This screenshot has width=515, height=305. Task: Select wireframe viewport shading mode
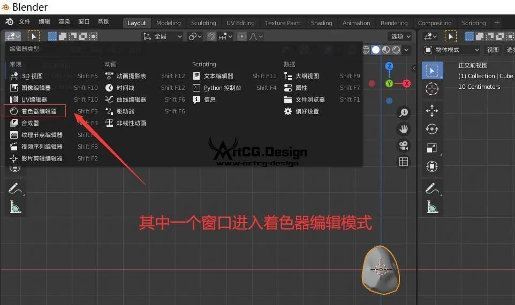[x=366, y=50]
